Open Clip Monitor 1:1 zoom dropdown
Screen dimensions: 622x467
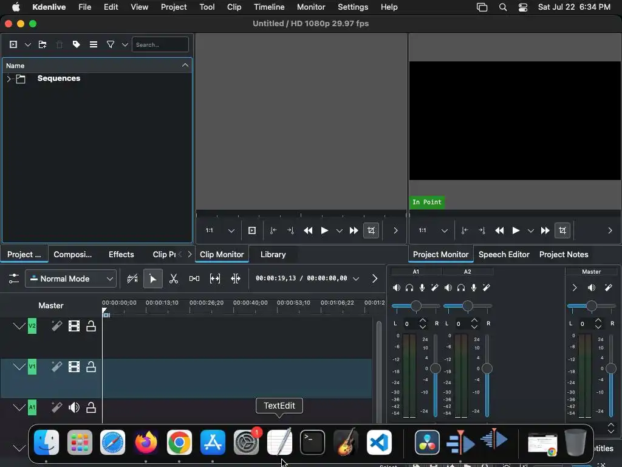point(231,230)
